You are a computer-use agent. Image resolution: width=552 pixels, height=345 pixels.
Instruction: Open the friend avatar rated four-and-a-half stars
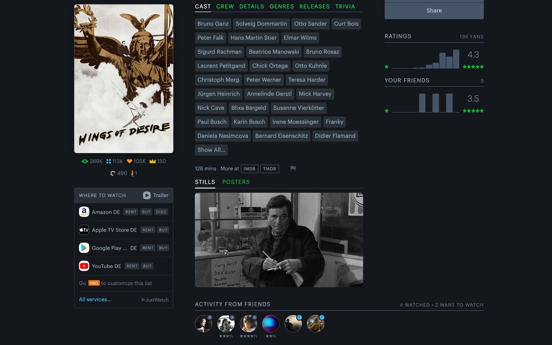248,323
